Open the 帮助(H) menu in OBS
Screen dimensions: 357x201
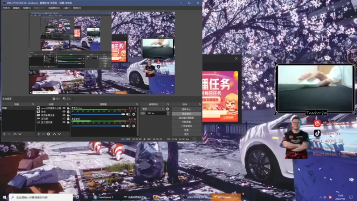77,8
